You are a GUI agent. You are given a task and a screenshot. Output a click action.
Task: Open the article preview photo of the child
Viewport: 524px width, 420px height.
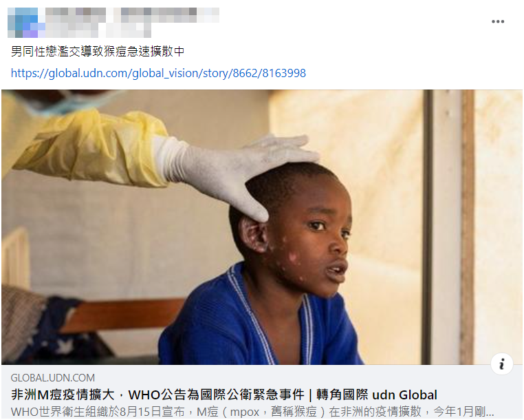[x=262, y=227]
